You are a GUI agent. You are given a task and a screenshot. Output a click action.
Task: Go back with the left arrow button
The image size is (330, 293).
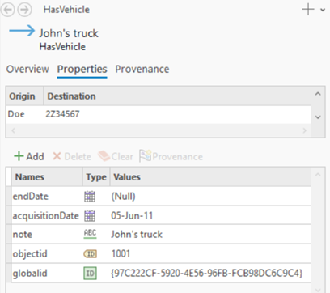tap(7, 10)
